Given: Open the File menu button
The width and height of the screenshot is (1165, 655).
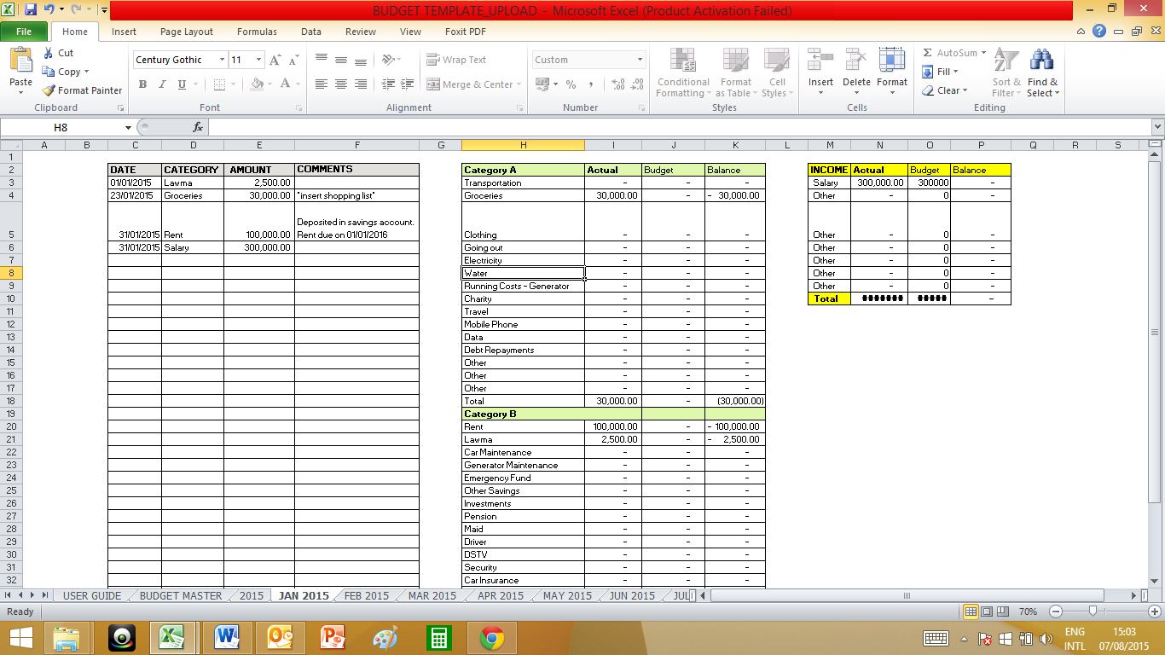Looking at the screenshot, I should [x=24, y=32].
